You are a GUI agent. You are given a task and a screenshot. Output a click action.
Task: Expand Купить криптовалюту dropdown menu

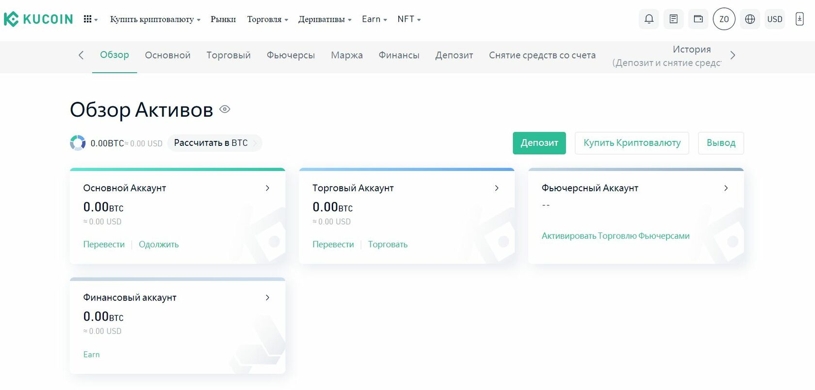tap(155, 19)
